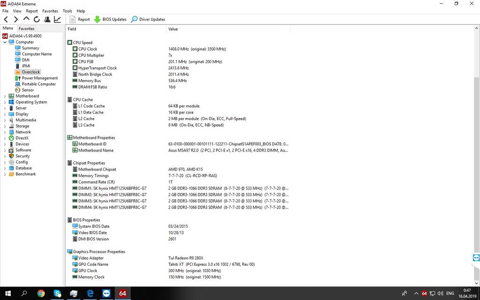Screen dimensions: 480x300
Task: Refresh the page with the circular arrow icon
Action: point(37,19)
